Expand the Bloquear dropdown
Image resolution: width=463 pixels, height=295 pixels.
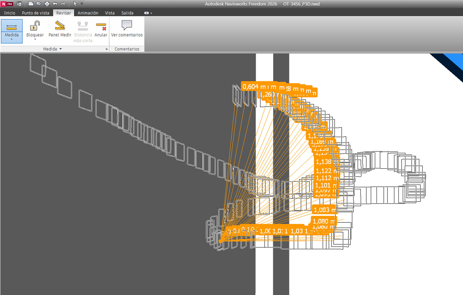(35, 39)
